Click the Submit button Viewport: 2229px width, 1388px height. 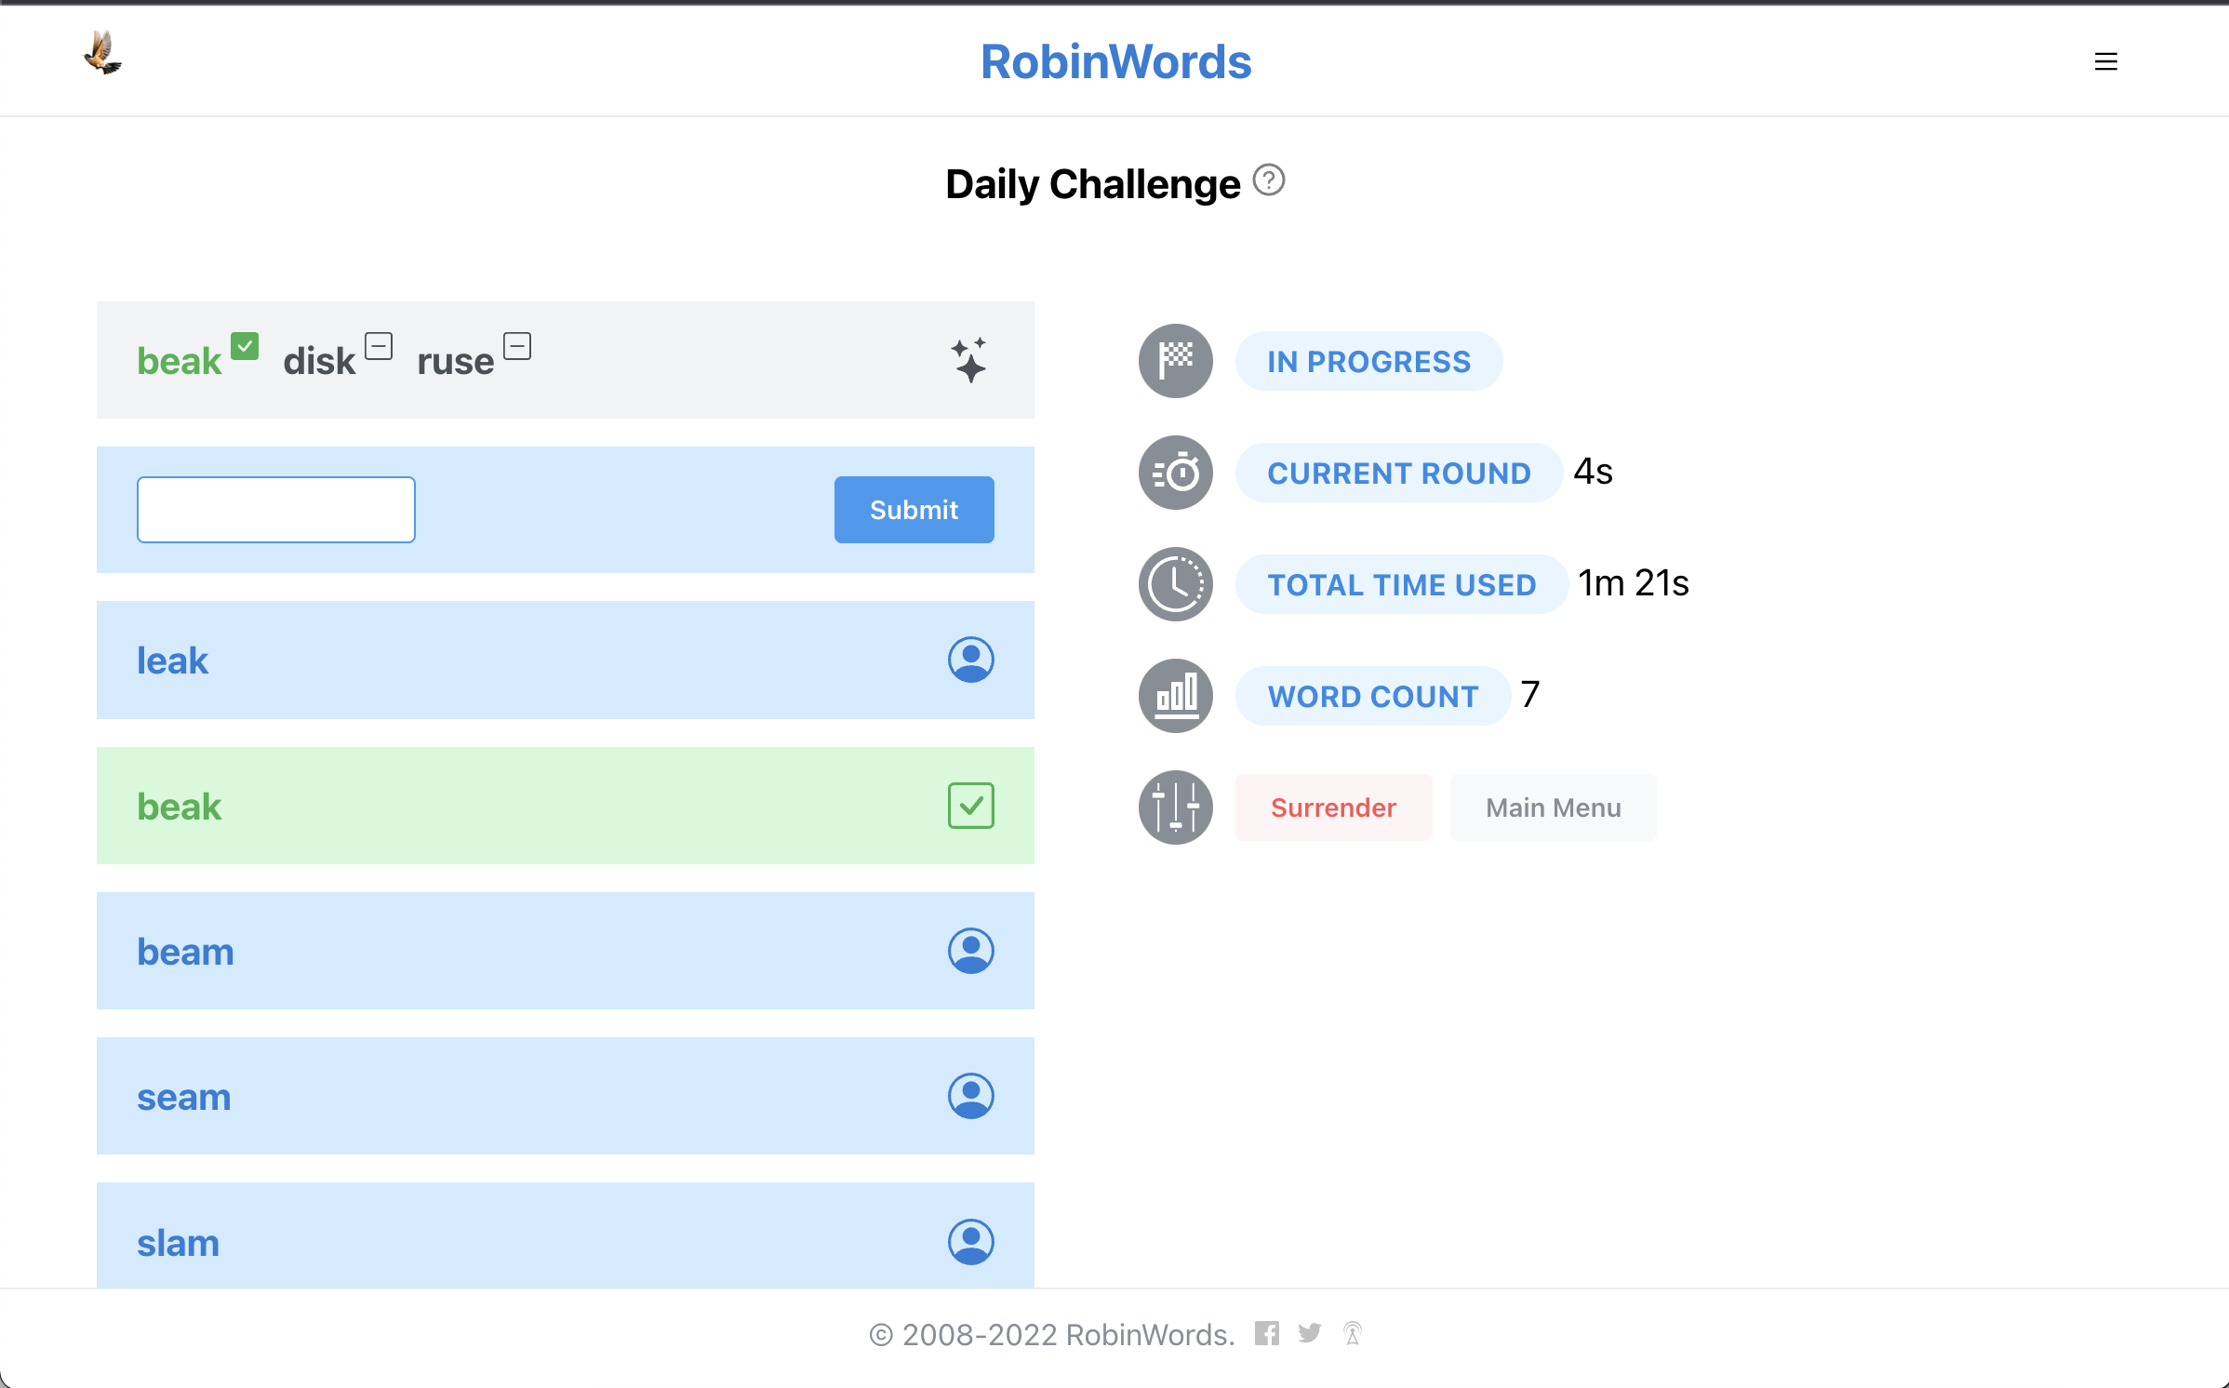coord(914,510)
